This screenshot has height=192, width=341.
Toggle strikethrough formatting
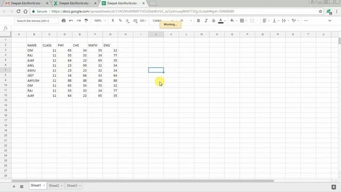click(x=214, y=20)
